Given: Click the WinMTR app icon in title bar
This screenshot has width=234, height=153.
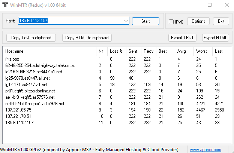Looking at the screenshot, I should (5, 5).
